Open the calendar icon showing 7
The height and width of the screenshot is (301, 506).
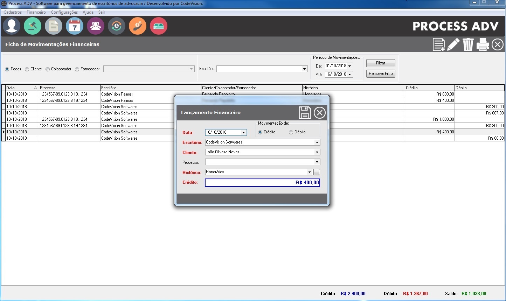point(75,26)
